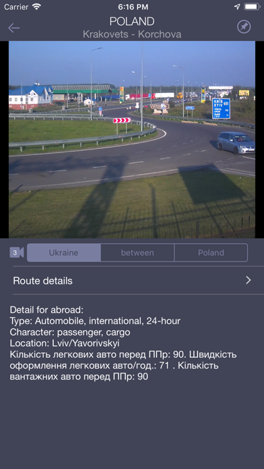264x469 pixels.
Task: Pin this border crossing with the pin icon
Action: coord(244,27)
